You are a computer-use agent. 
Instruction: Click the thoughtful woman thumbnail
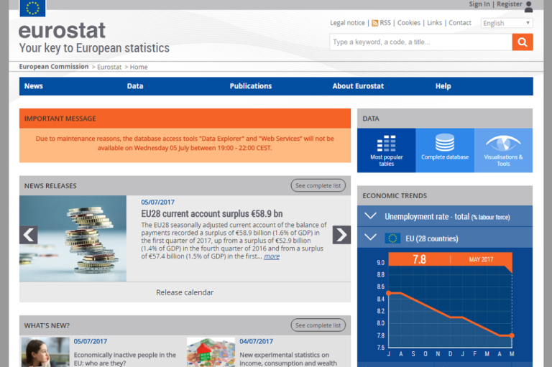[45, 352]
